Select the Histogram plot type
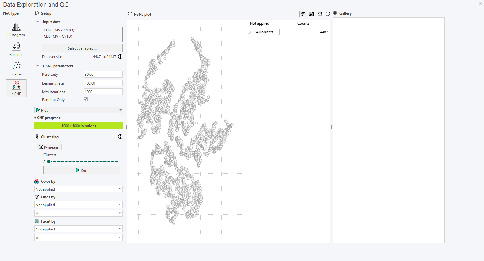Image resolution: width=484 pixels, height=261 pixels. coord(16,30)
